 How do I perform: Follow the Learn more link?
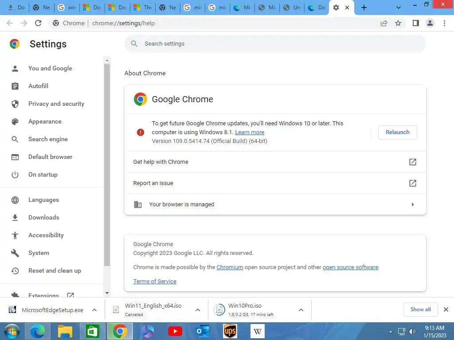point(250,132)
